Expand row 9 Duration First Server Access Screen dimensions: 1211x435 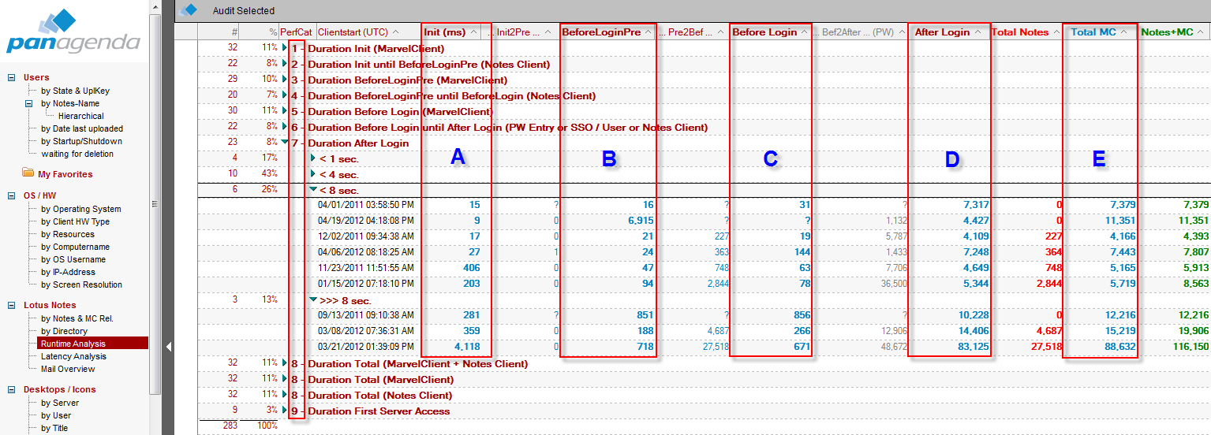pos(285,411)
